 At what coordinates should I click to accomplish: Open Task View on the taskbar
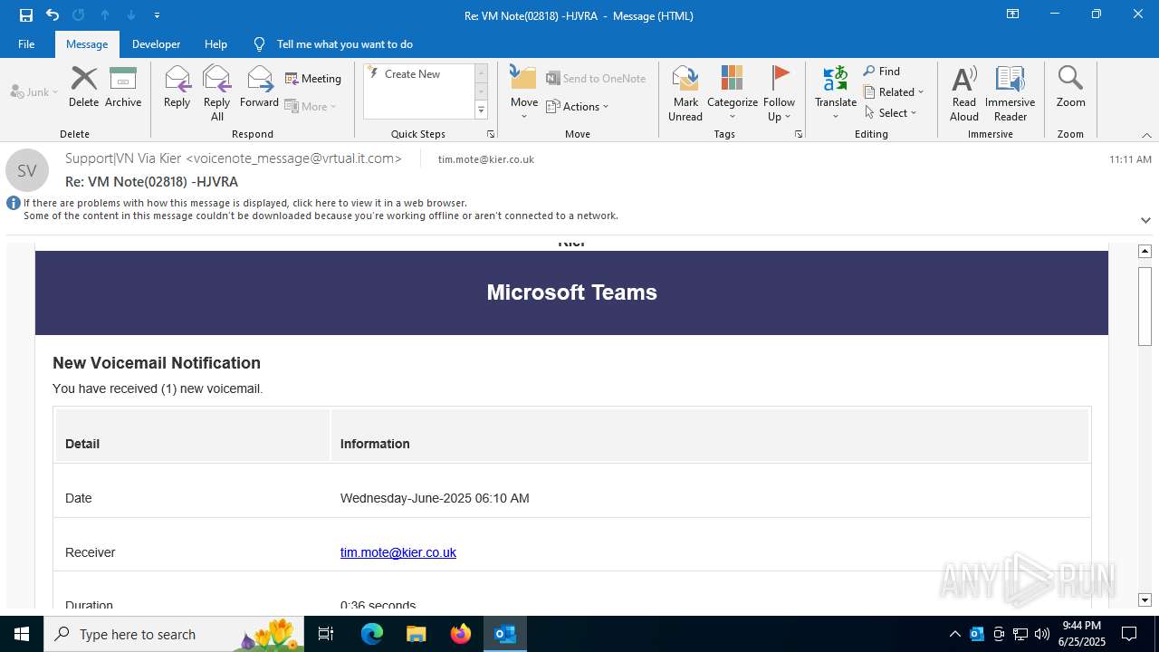[326, 634]
